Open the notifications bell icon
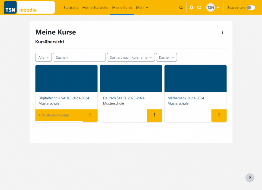262x190 pixels. click(191, 8)
